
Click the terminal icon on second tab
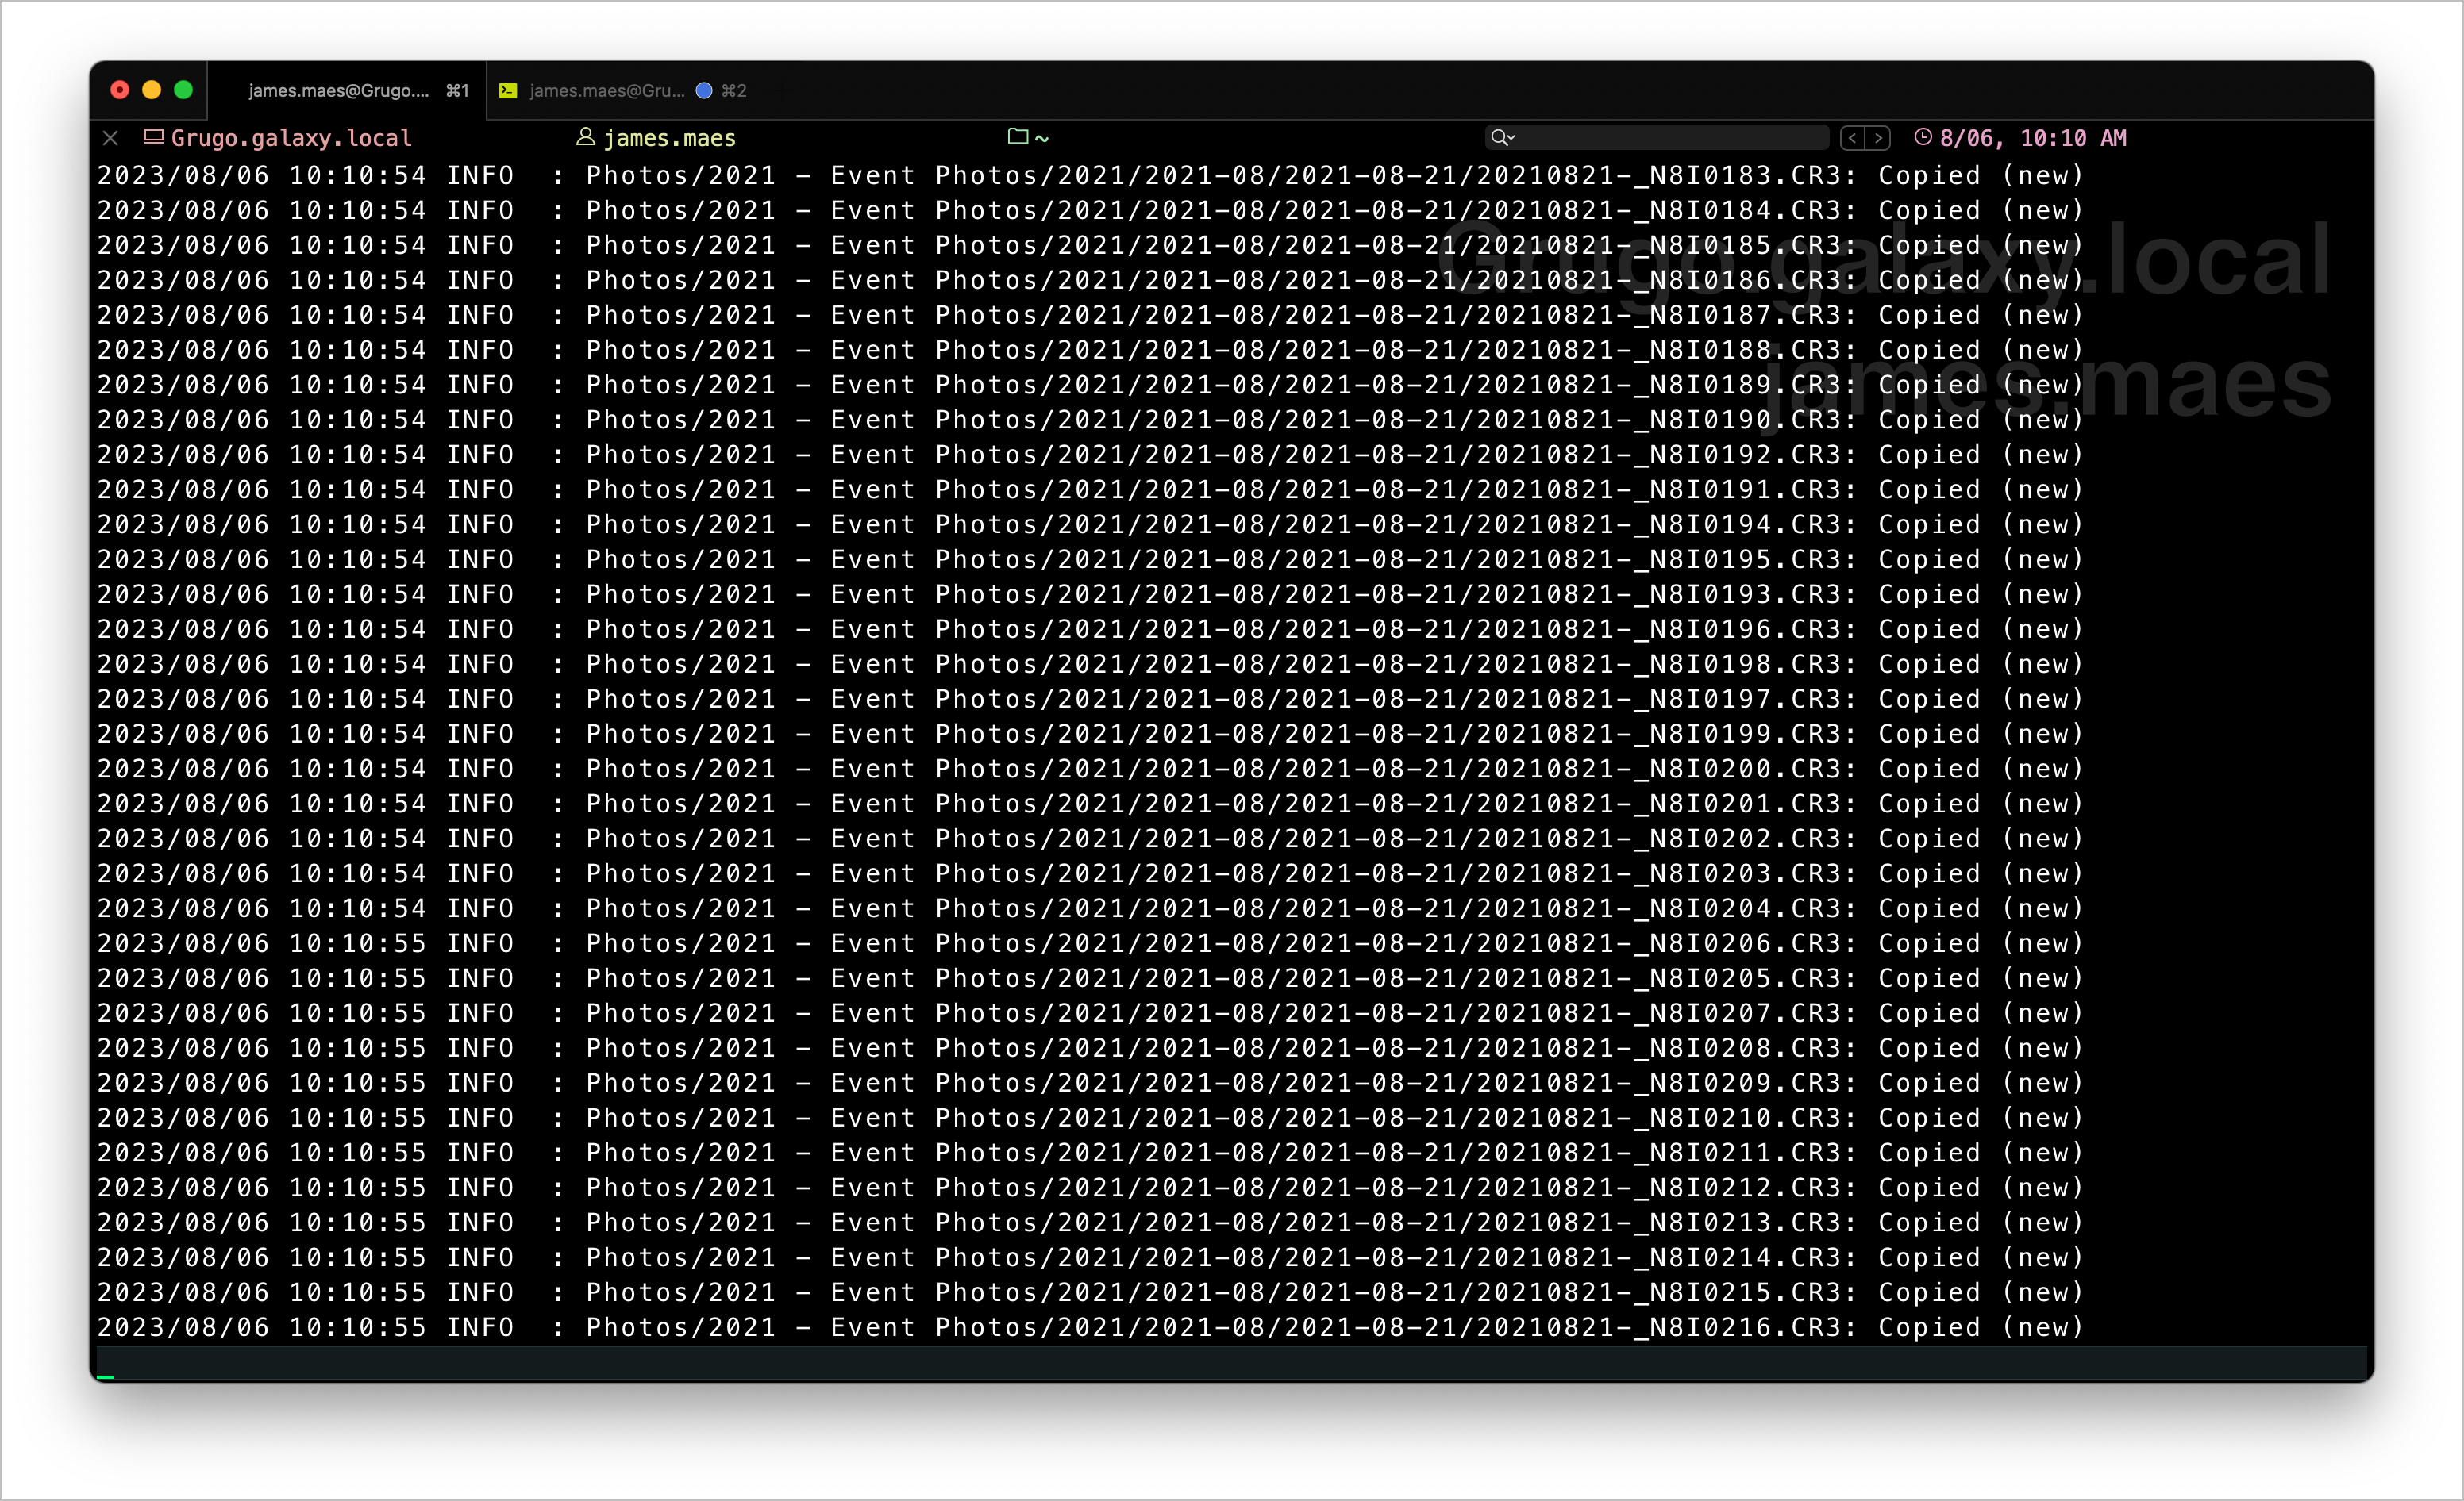click(x=508, y=91)
